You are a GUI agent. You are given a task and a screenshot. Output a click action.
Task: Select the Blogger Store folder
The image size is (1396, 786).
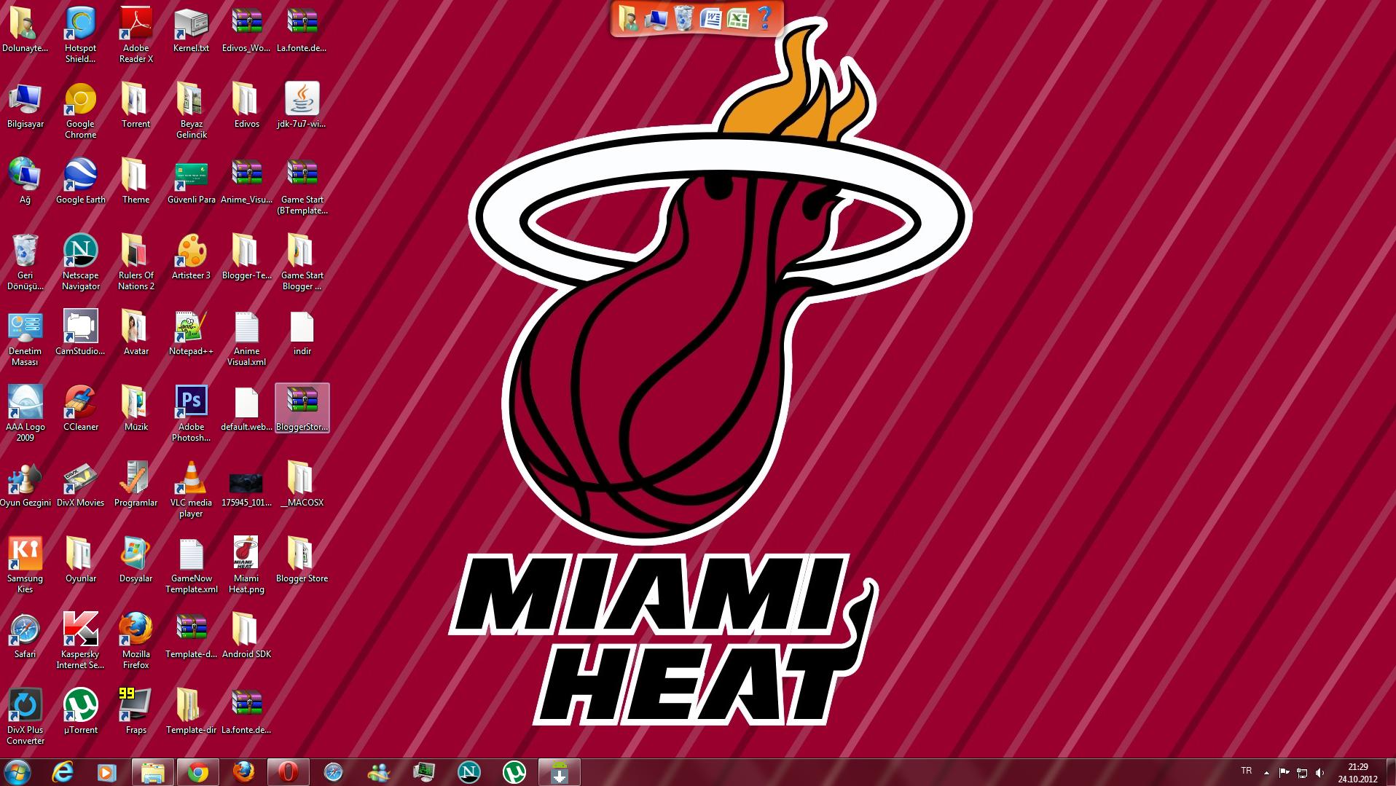point(302,560)
